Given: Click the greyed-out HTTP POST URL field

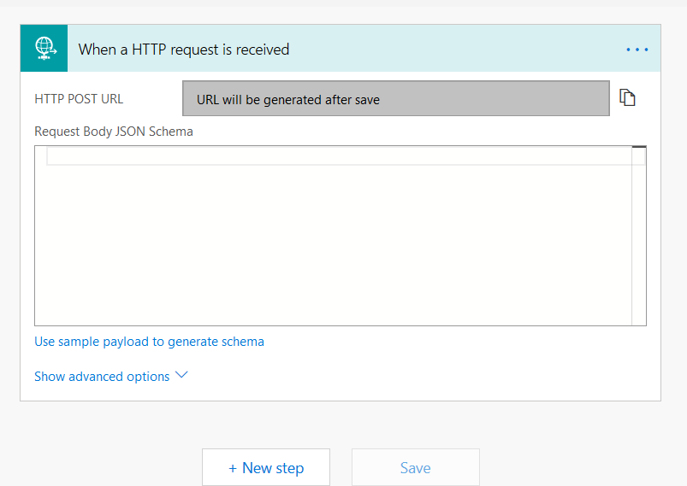Looking at the screenshot, I should pyautogui.click(x=395, y=99).
